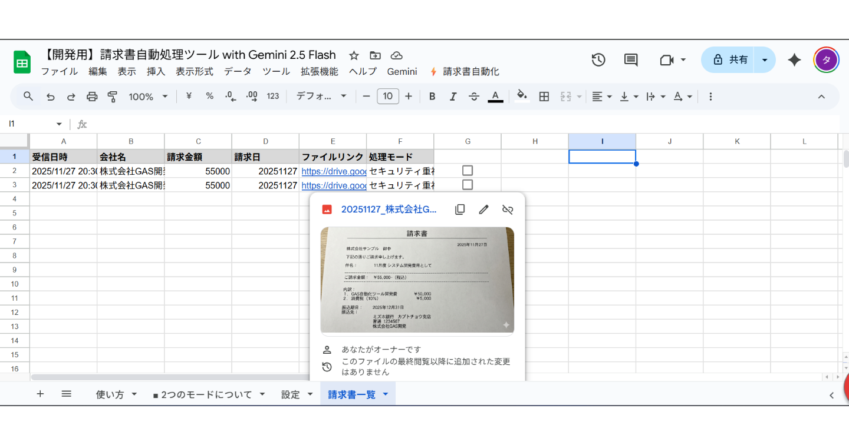849x445 pixels.
Task: Click the invoice preview thumbnail image
Action: (x=417, y=280)
